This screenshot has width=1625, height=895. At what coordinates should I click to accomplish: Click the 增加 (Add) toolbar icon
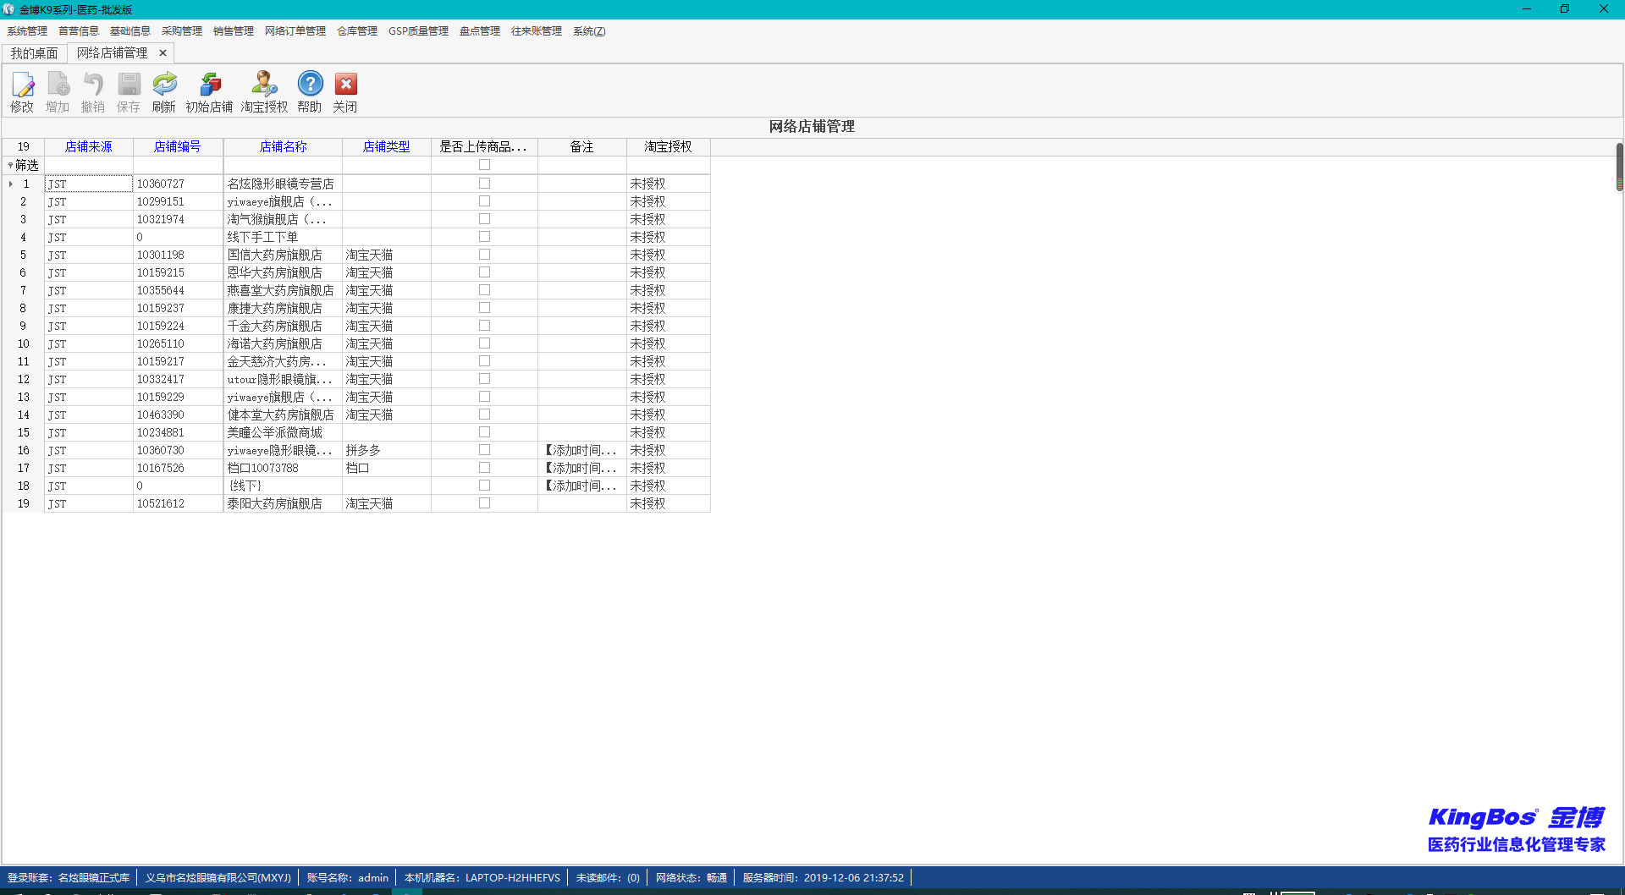tap(58, 85)
